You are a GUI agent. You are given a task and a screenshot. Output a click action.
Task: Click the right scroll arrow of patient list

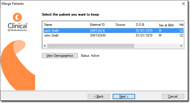click(181, 46)
